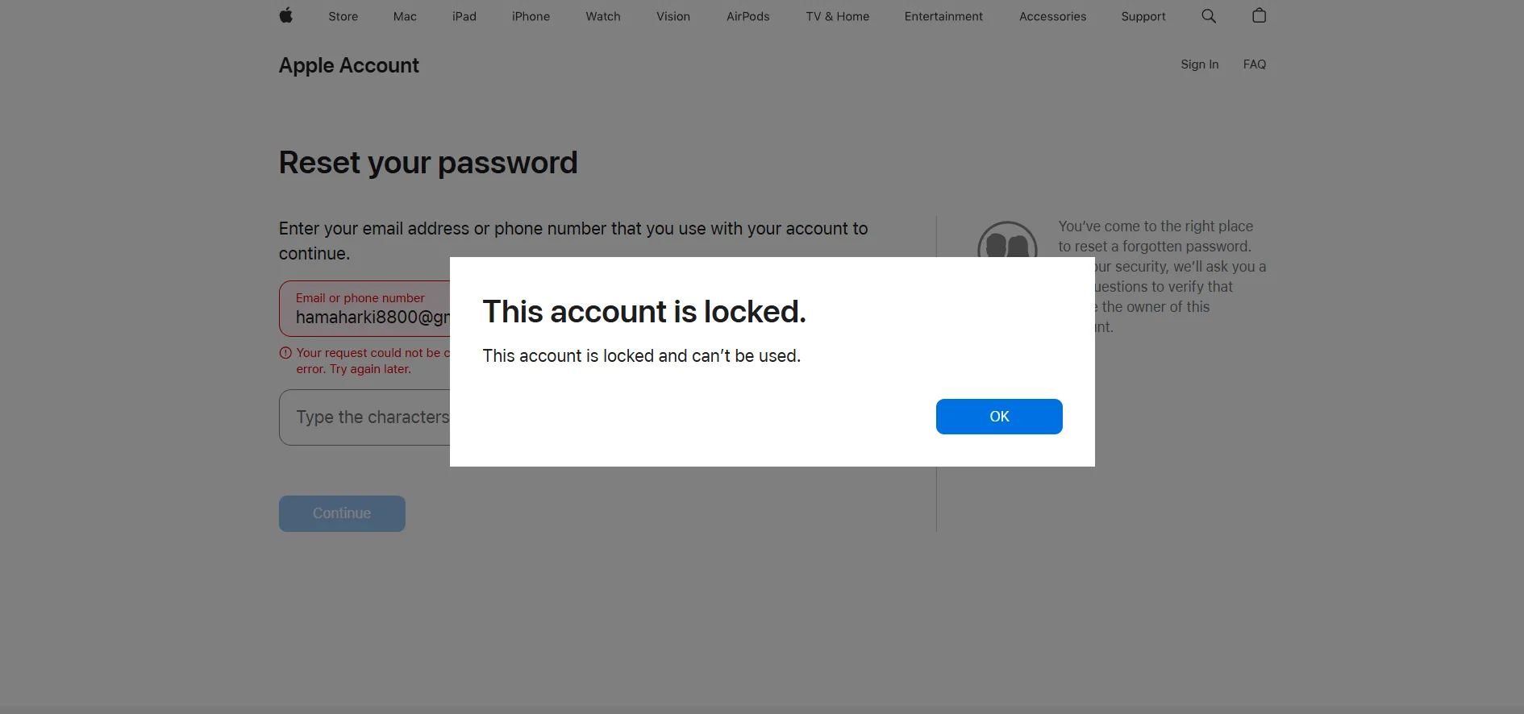The height and width of the screenshot is (714, 1524).
Task: Dismiss the locked account dialog with OK
Action: click(999, 417)
